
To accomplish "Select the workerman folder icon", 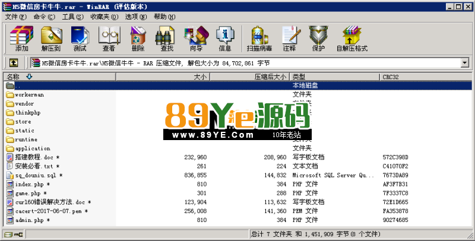I will pos(10,95).
